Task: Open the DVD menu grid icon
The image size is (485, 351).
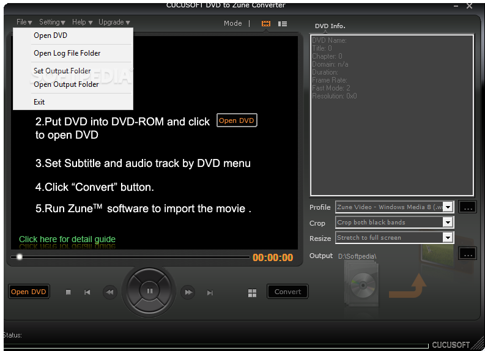Action: tap(252, 293)
